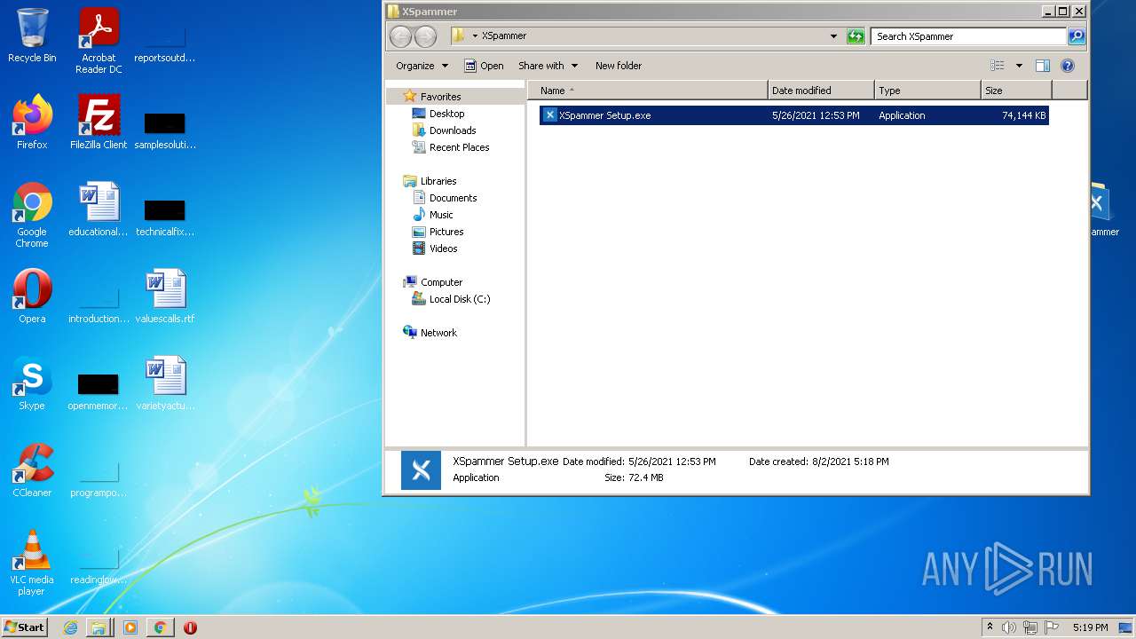Refresh the XSpammer folder view
1136x639 pixels.
coord(856,36)
